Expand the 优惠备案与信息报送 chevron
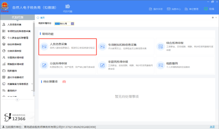The height and width of the screenshot is (129, 219). [32, 84]
